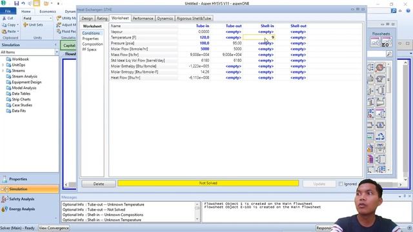Click the Adjust Manager ribbon icon
Screen dimensions: 413x232
59,24
